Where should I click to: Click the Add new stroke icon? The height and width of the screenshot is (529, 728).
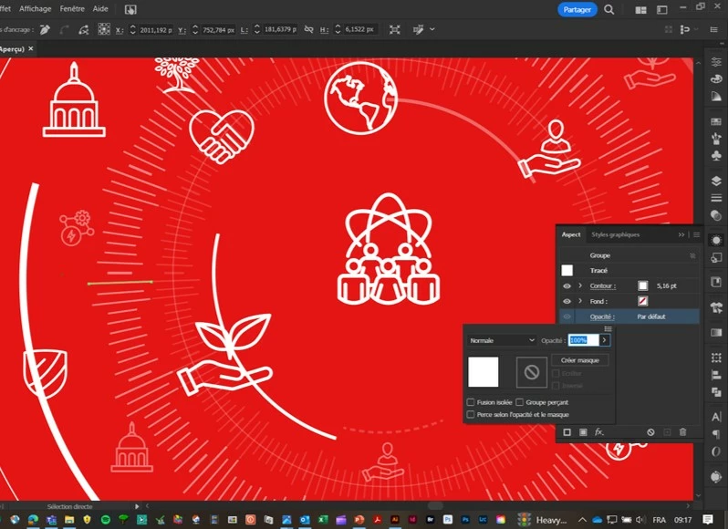click(x=567, y=432)
